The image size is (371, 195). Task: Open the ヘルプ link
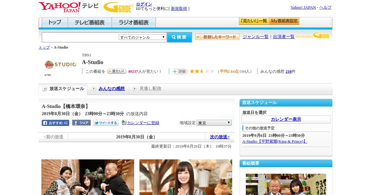click(325, 7)
